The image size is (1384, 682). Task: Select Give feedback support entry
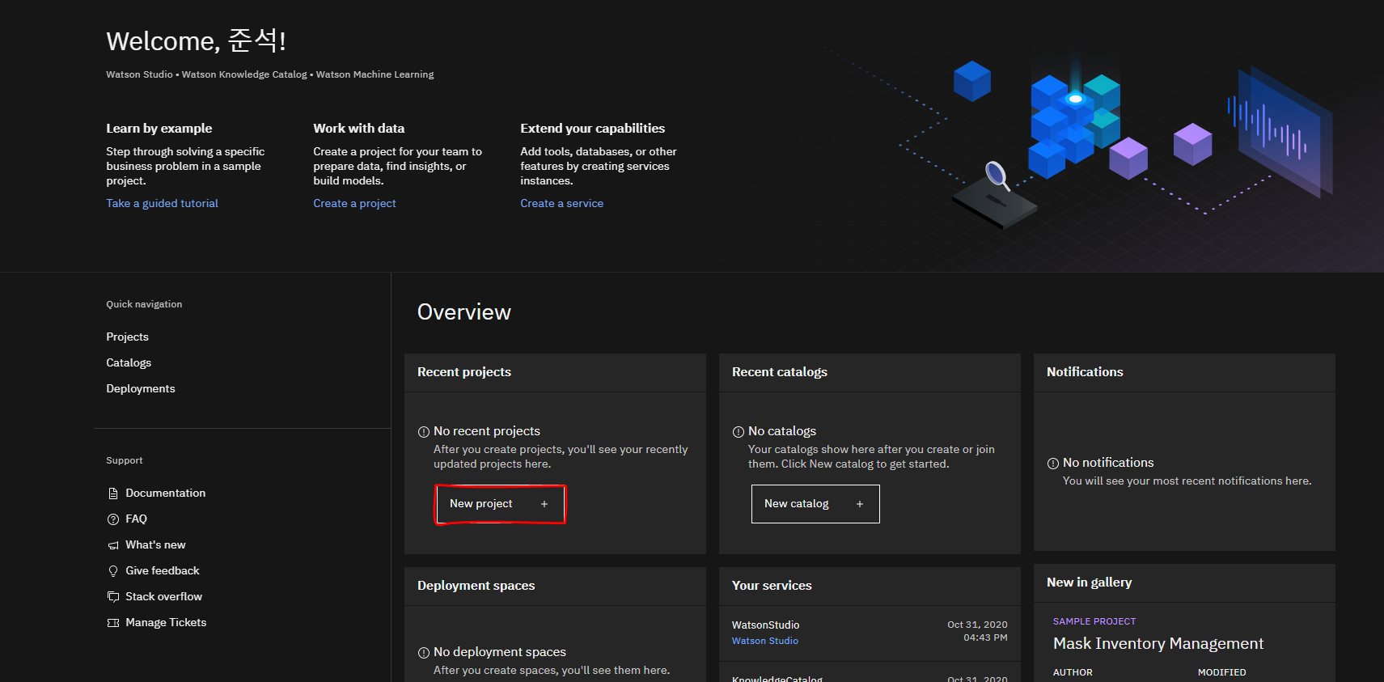(x=163, y=570)
